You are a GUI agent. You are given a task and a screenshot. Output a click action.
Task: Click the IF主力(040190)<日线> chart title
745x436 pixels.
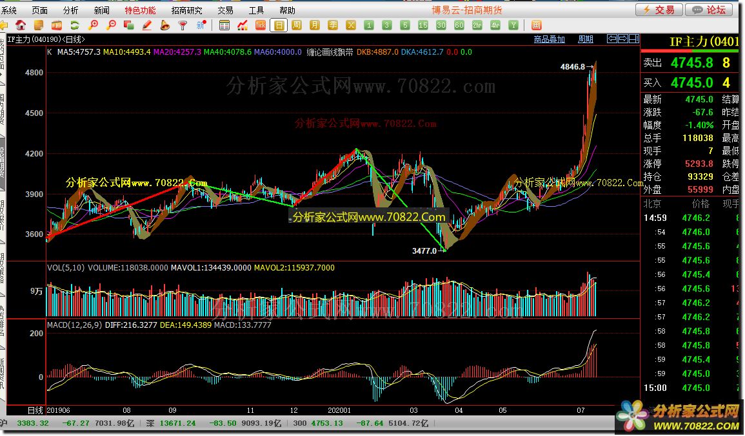(x=46, y=39)
